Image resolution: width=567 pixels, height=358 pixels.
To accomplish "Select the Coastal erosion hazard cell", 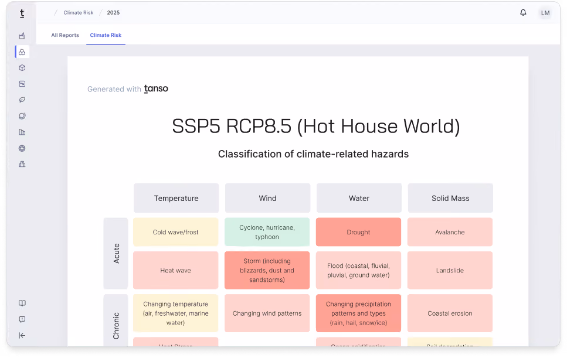I will click(x=450, y=313).
